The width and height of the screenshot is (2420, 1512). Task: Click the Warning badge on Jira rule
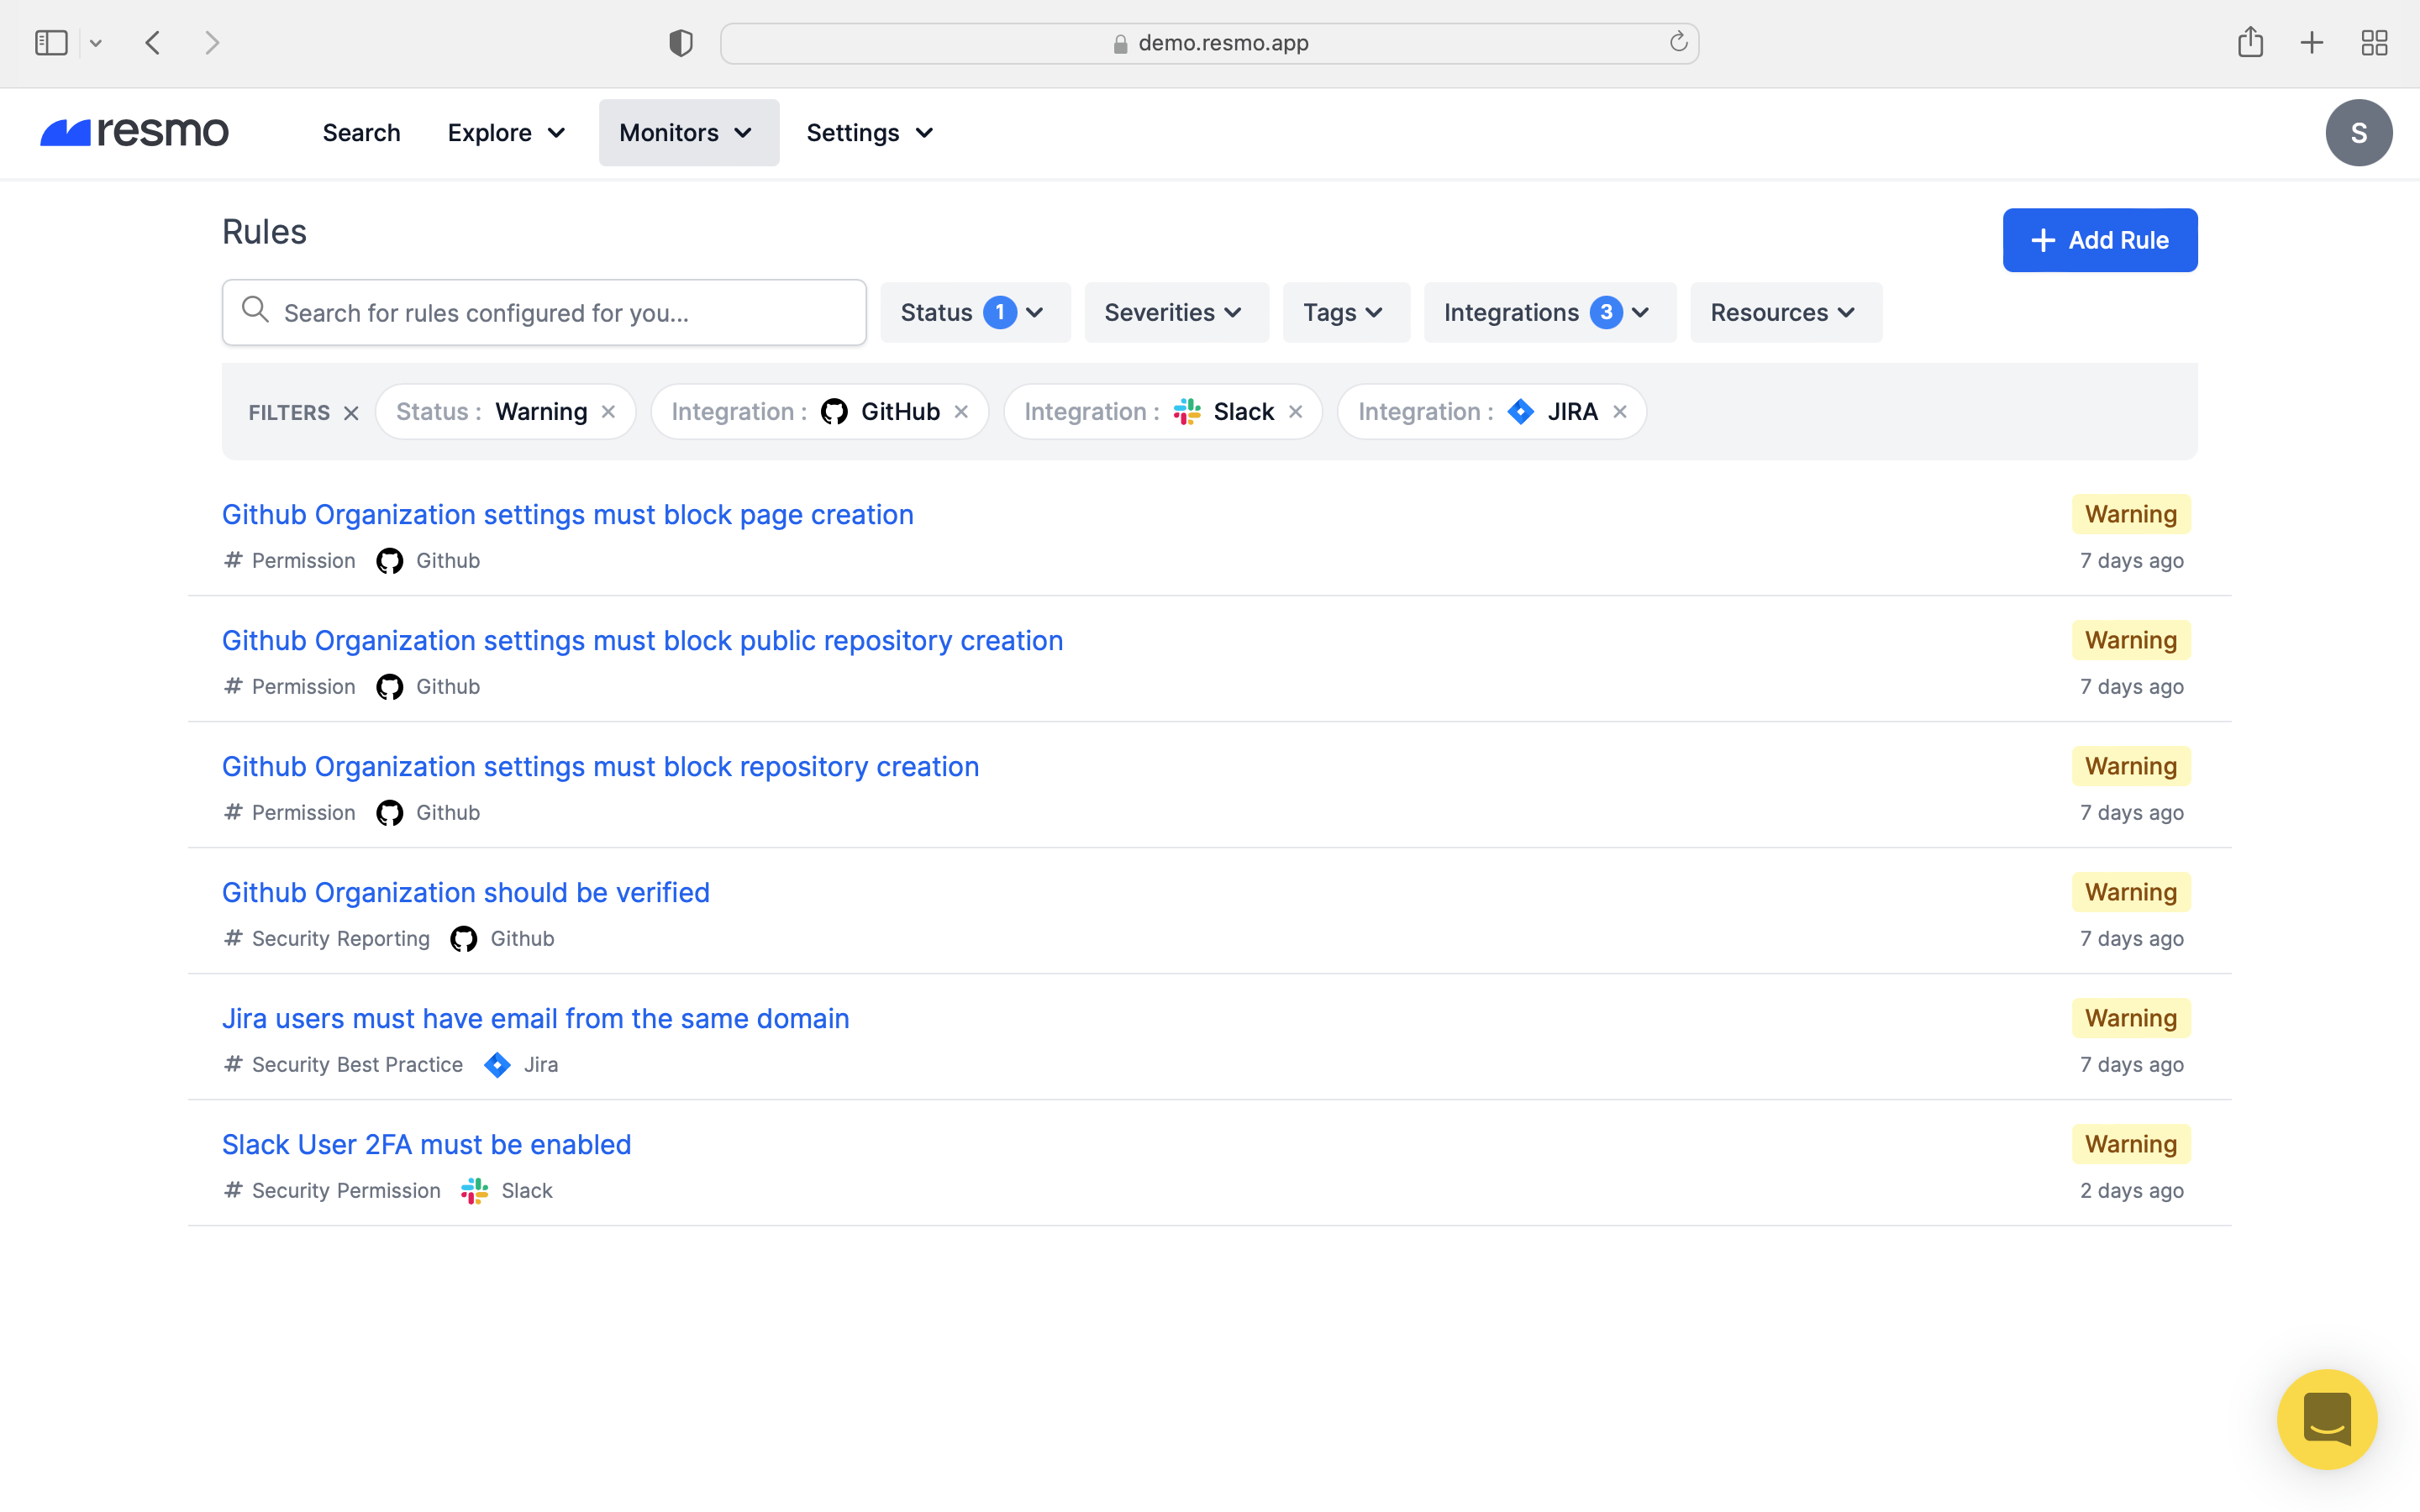pyautogui.click(x=2130, y=1018)
